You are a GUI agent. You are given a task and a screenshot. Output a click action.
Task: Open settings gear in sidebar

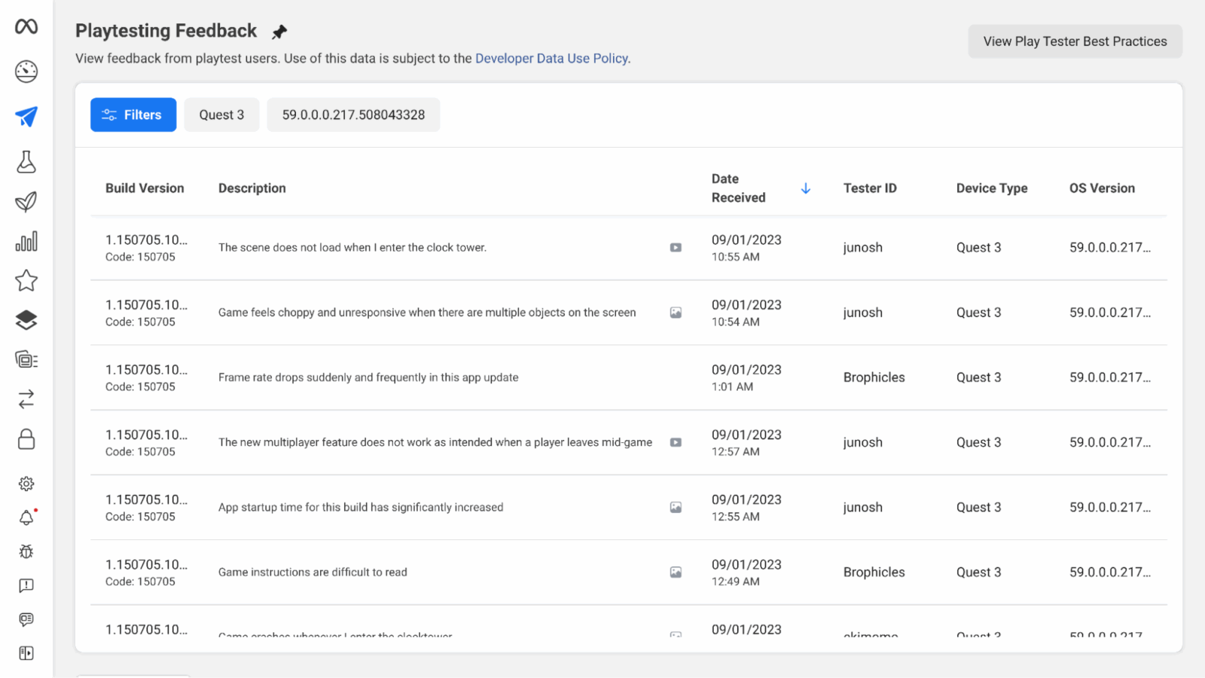26,484
